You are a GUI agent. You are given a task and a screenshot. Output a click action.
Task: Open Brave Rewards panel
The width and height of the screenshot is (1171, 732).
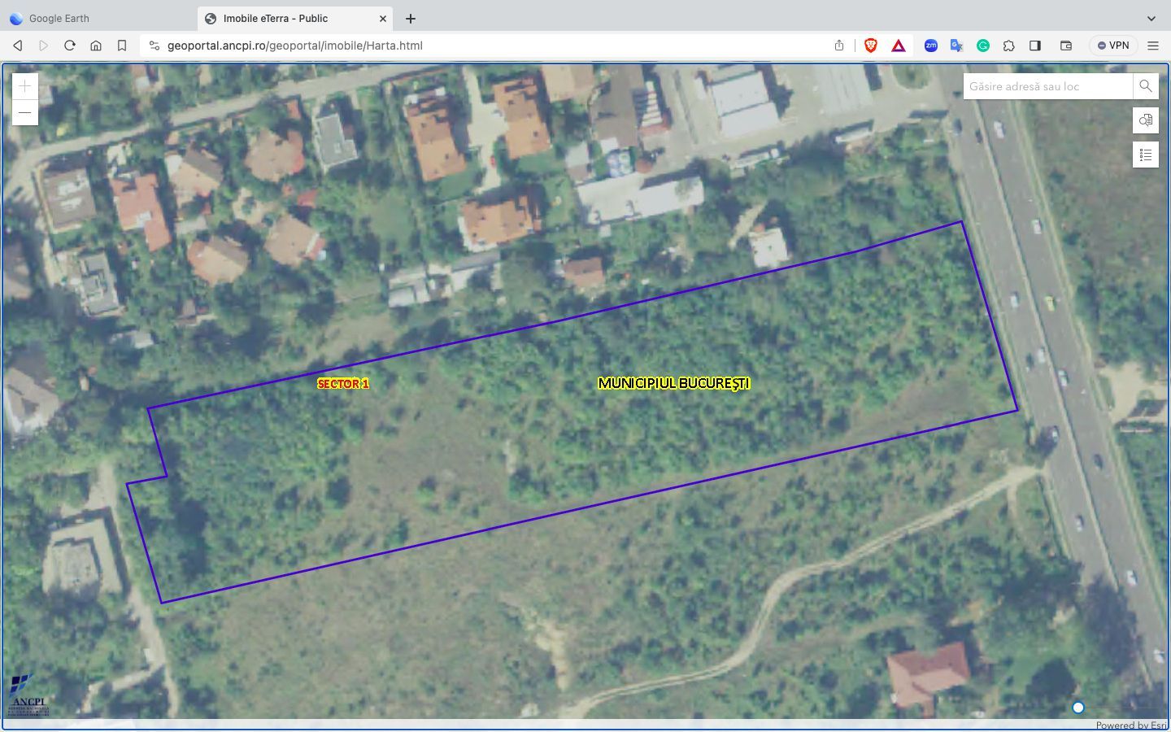click(x=897, y=46)
